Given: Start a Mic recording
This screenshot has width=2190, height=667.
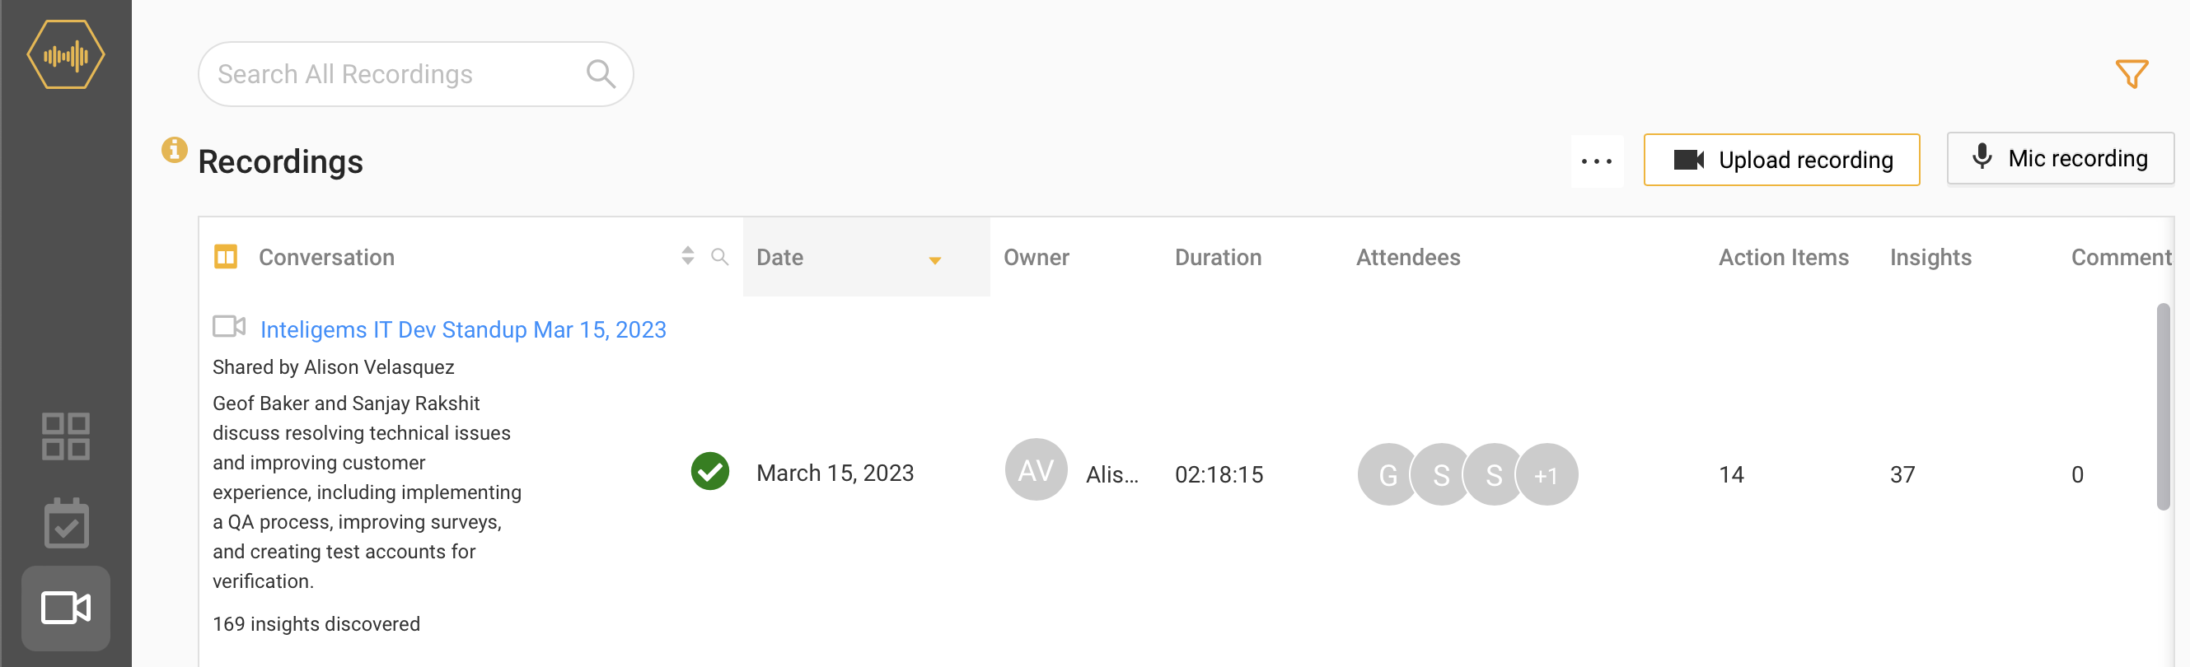Looking at the screenshot, I should [x=2059, y=158].
